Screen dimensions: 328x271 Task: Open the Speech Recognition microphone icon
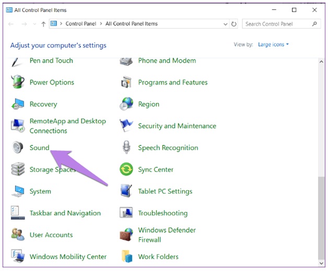click(x=126, y=147)
